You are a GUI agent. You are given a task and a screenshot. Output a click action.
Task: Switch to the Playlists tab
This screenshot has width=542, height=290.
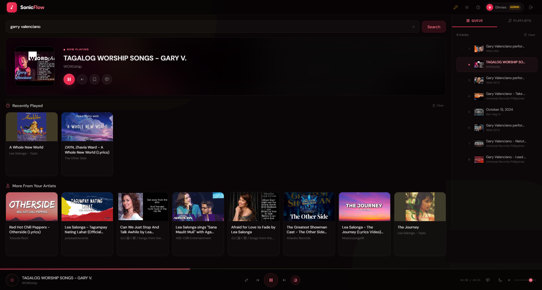point(520,21)
